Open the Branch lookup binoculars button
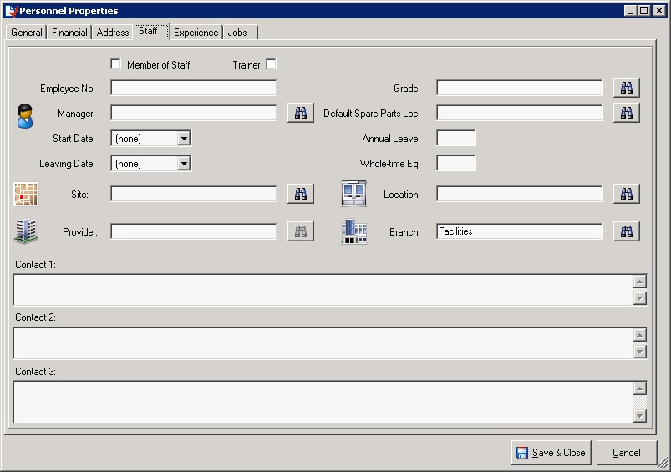 coord(626,231)
